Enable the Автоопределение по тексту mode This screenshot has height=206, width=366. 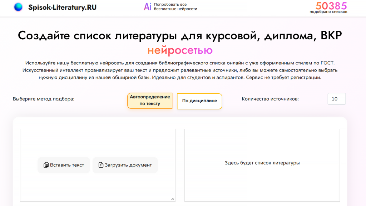click(149, 100)
